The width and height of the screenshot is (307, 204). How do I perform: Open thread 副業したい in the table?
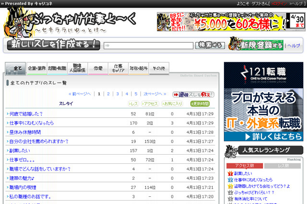click(20, 151)
